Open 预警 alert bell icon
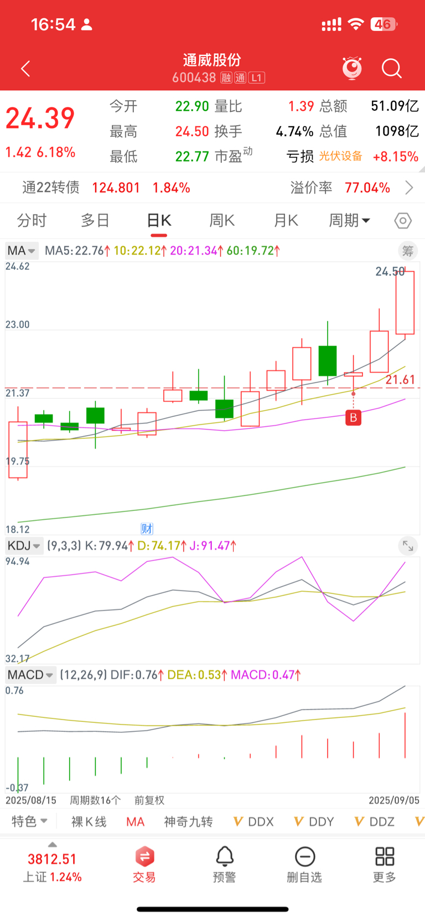 [224, 864]
